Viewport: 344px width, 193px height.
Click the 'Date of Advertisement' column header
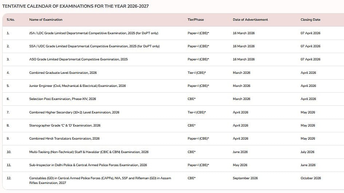tap(250, 20)
